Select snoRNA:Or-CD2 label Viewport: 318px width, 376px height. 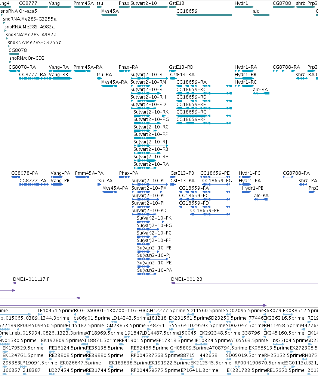[x=27, y=58]
